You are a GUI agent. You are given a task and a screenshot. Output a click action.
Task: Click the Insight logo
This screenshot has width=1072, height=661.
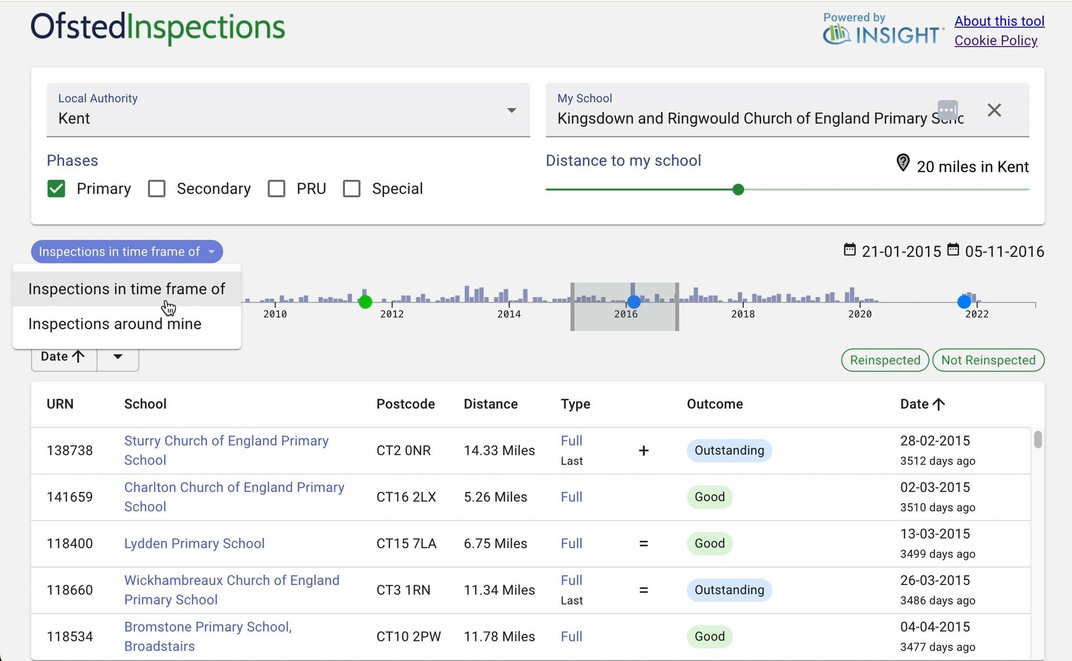point(883,35)
